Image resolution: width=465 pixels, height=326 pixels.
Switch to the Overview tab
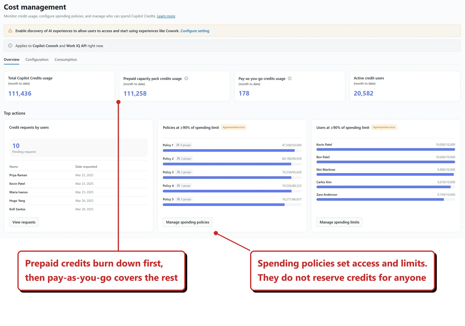[x=11, y=59]
